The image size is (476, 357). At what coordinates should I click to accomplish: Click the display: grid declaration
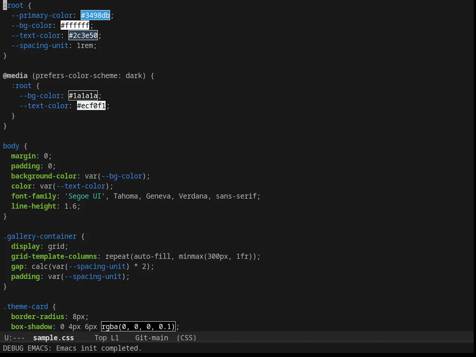point(40,246)
